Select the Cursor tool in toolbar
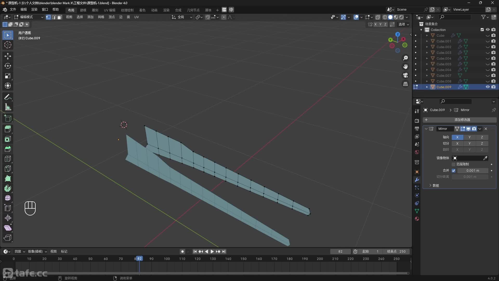Screen dimensions: 499x281 coord(8,45)
